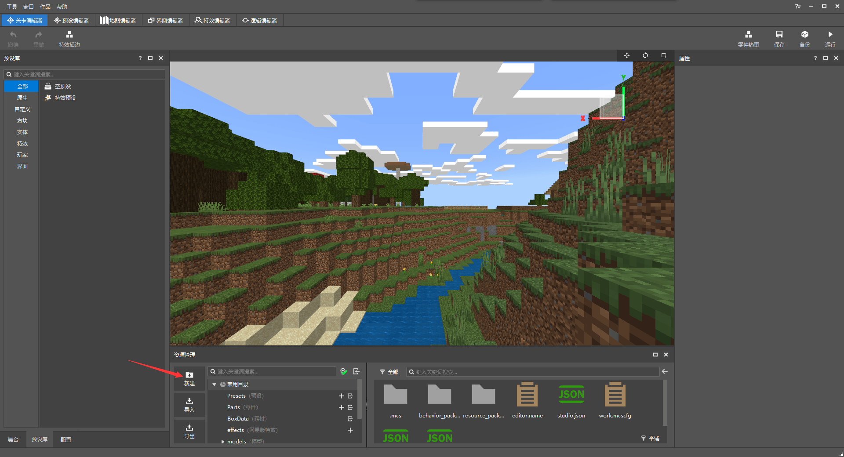The image size is (844, 457).
Task: Toggle 平铺 tile view mode
Action: click(650, 438)
